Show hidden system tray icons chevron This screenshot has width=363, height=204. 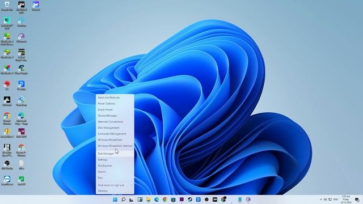(321, 199)
